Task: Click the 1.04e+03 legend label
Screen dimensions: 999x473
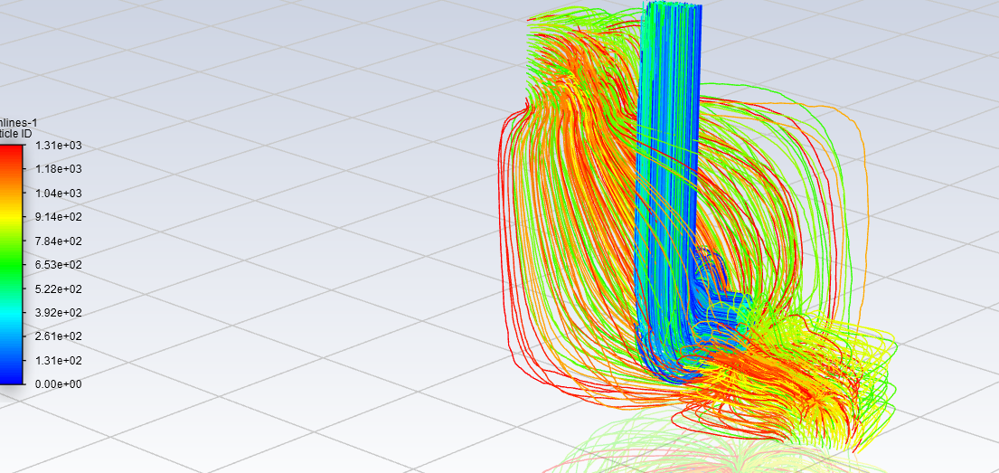Action: click(58, 194)
